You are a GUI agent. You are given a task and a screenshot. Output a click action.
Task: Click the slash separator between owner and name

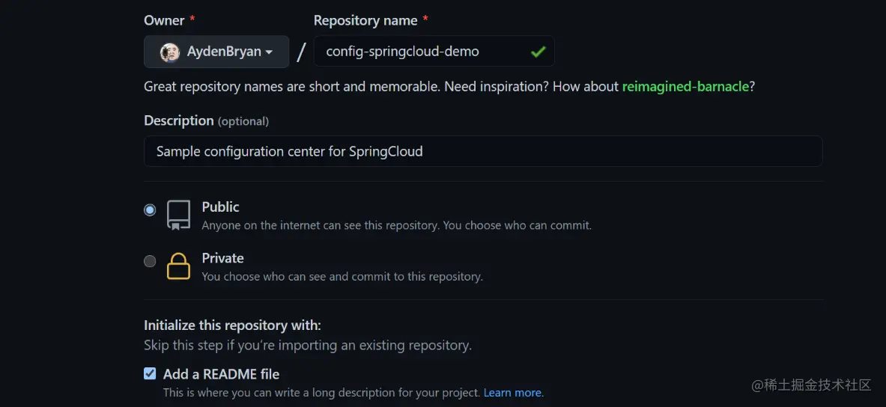coord(301,52)
